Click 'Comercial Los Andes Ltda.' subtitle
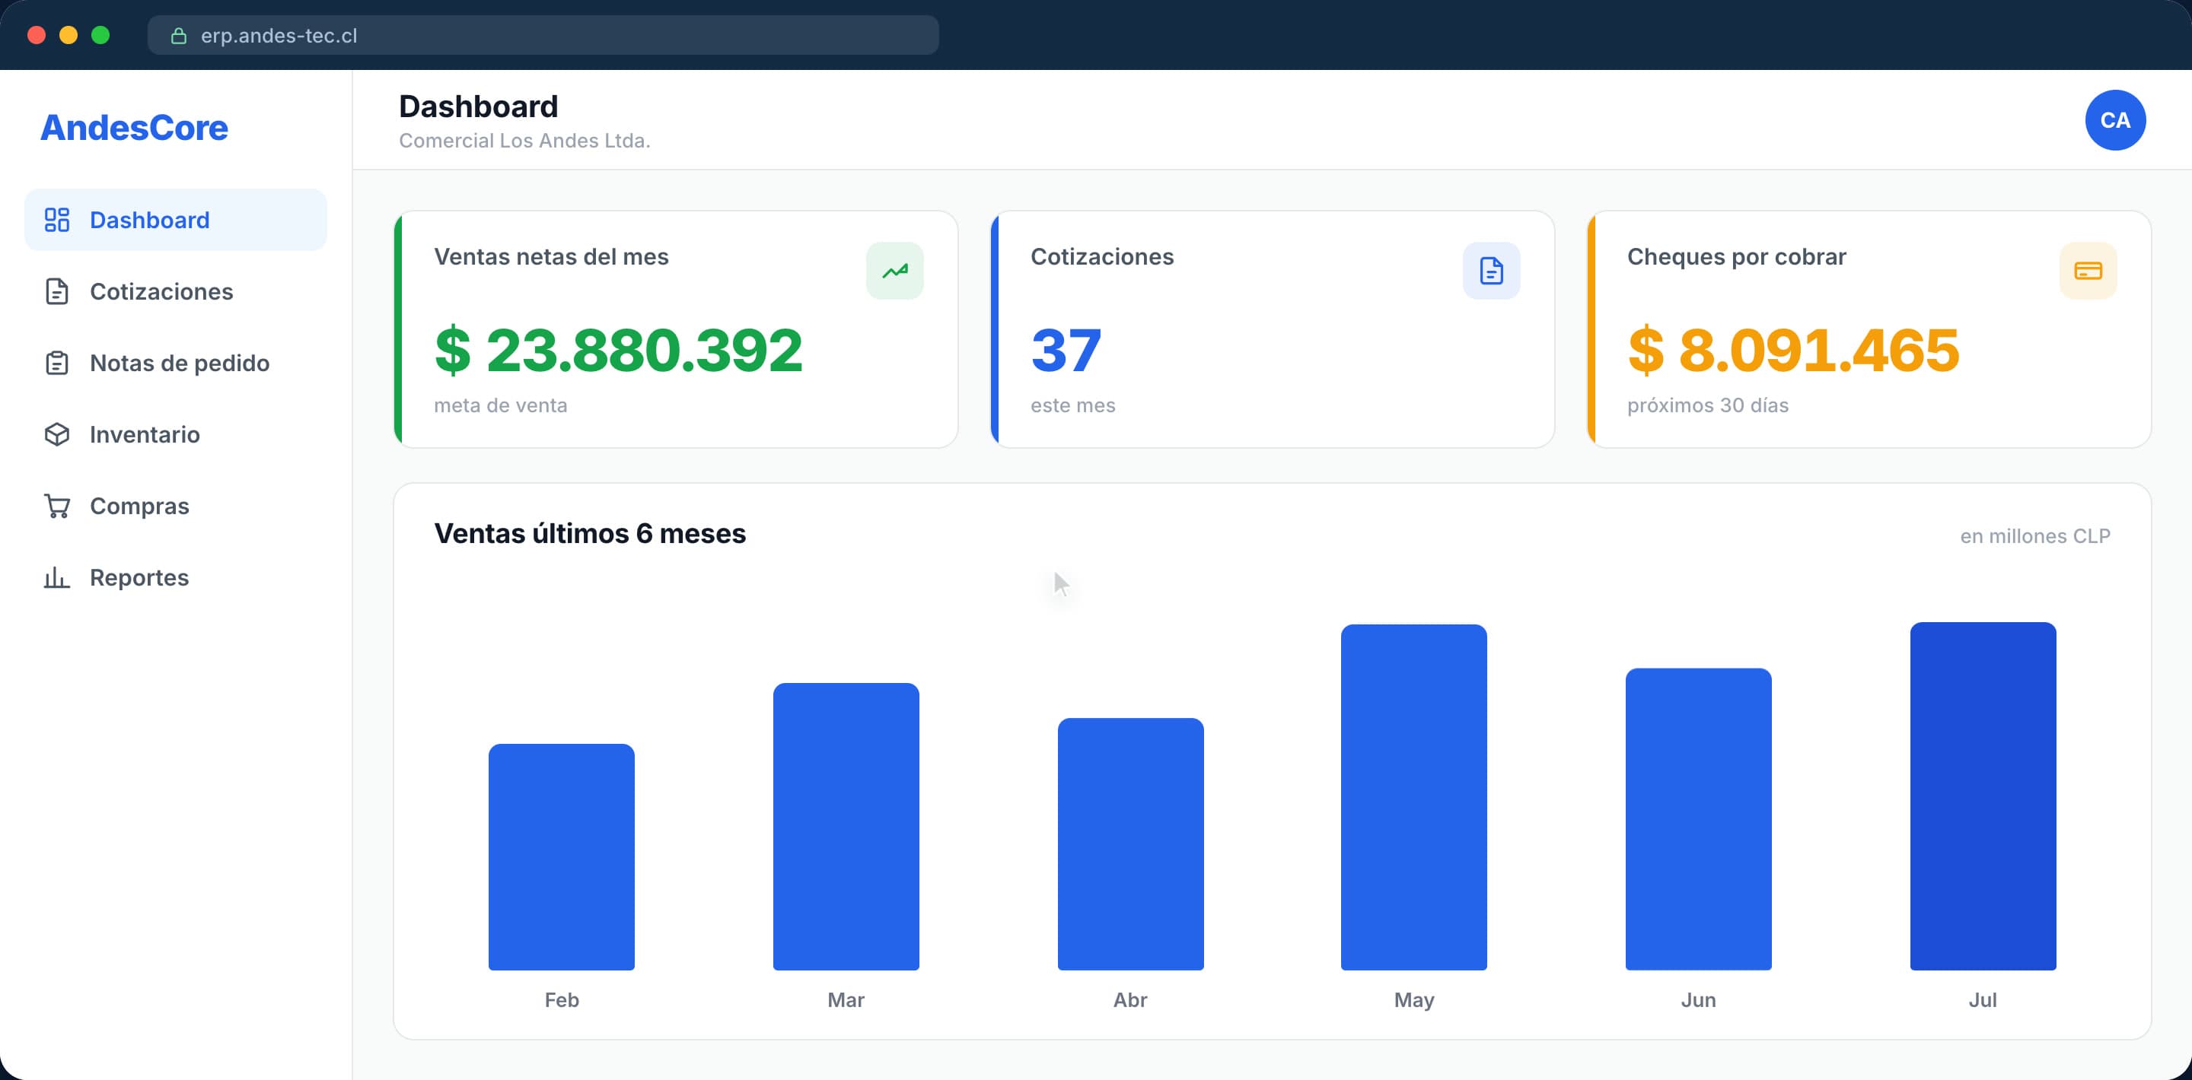This screenshot has height=1080, width=2192. click(524, 140)
